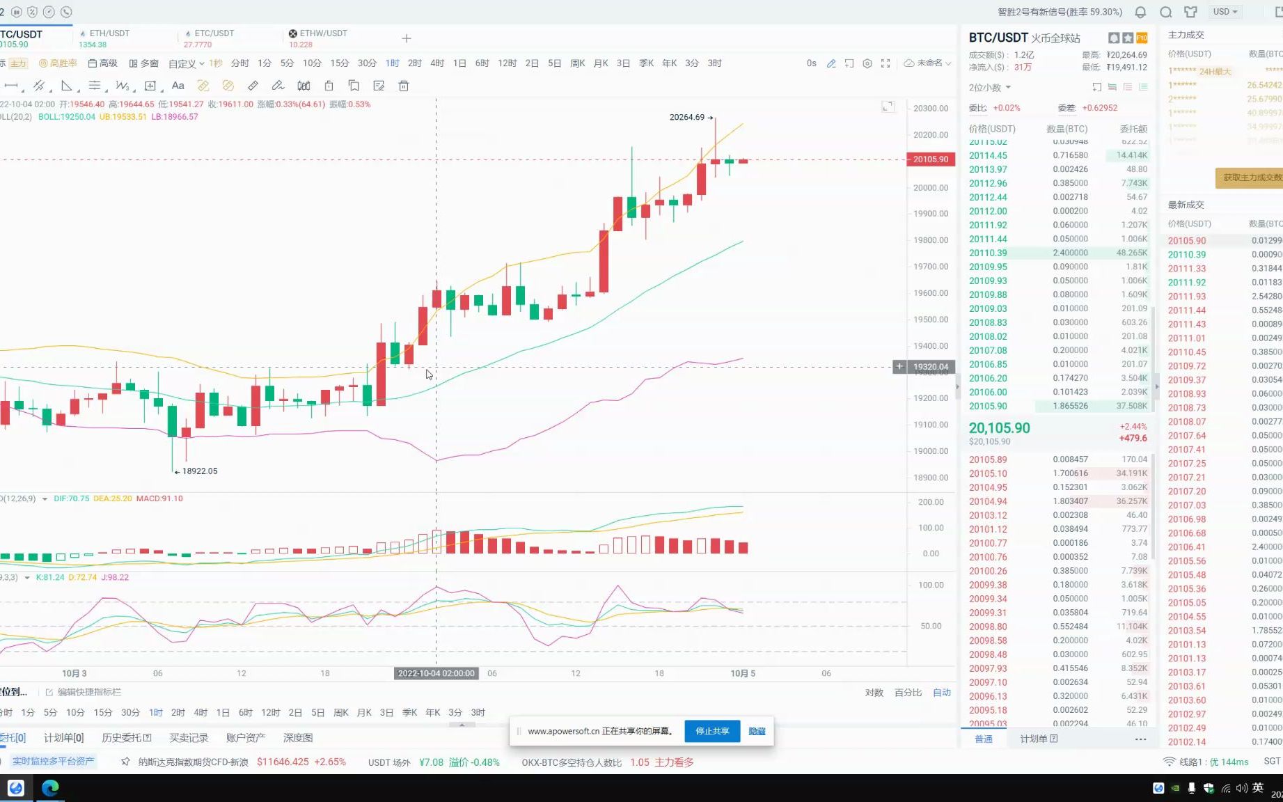The image size is (1283, 802).
Task: Click the 隐藏 hide link
Action: 757,731
